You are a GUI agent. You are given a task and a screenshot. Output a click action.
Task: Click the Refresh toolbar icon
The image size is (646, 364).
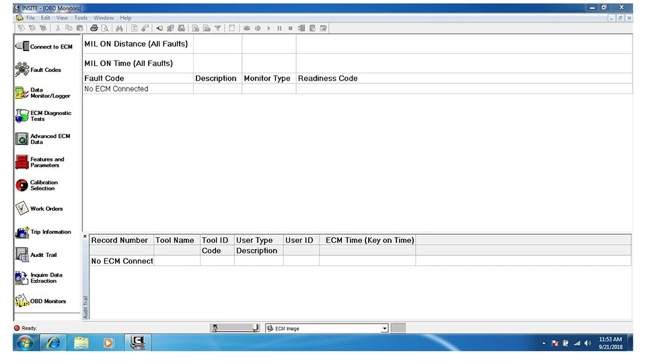click(135, 28)
